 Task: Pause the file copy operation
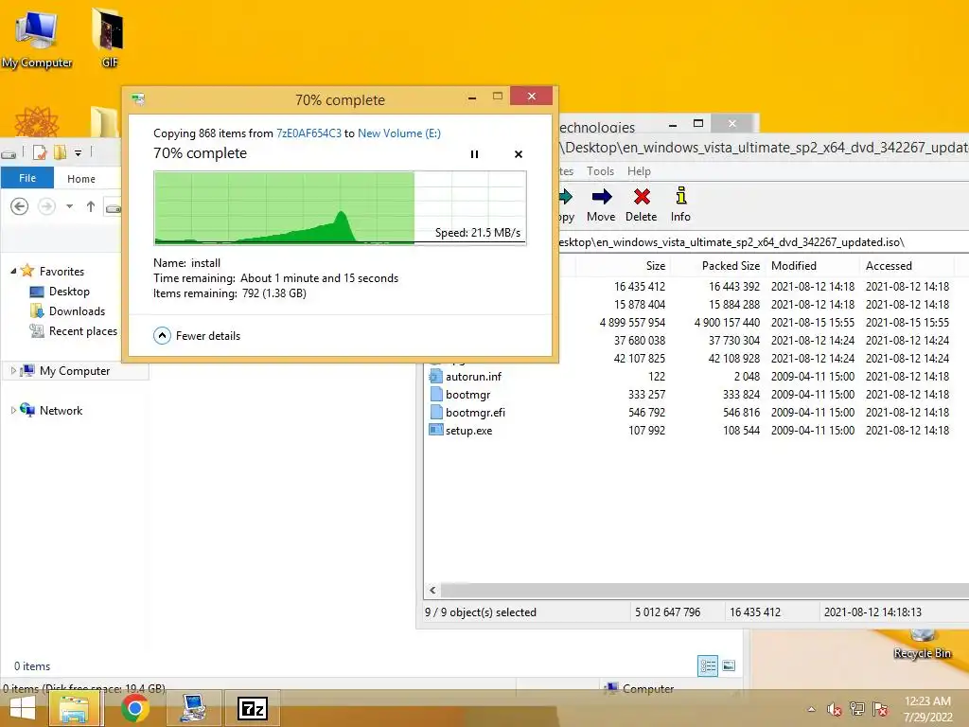coord(474,154)
